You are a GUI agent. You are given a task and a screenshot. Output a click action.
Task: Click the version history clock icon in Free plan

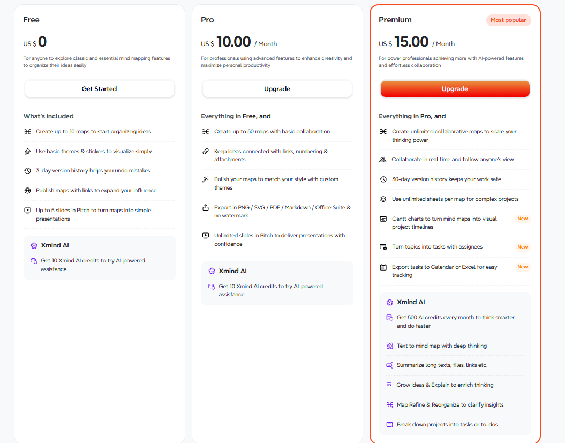coord(28,171)
